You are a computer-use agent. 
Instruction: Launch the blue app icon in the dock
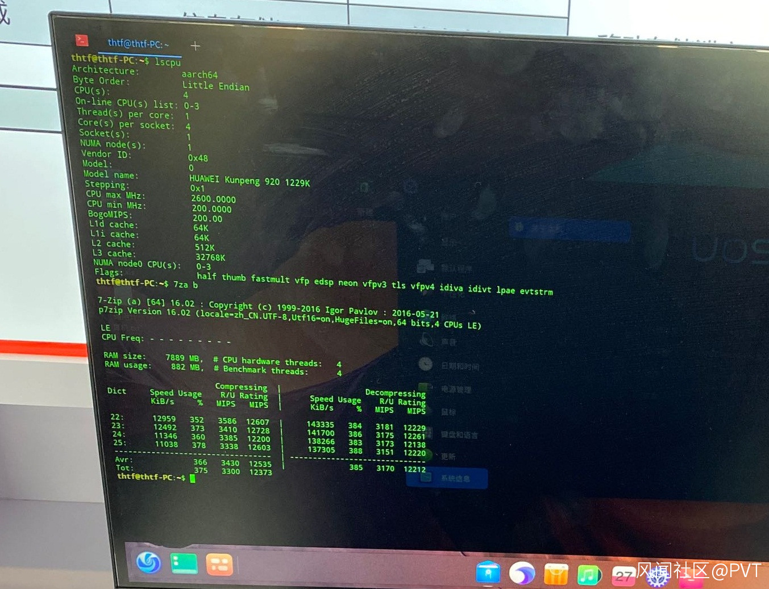point(488,572)
